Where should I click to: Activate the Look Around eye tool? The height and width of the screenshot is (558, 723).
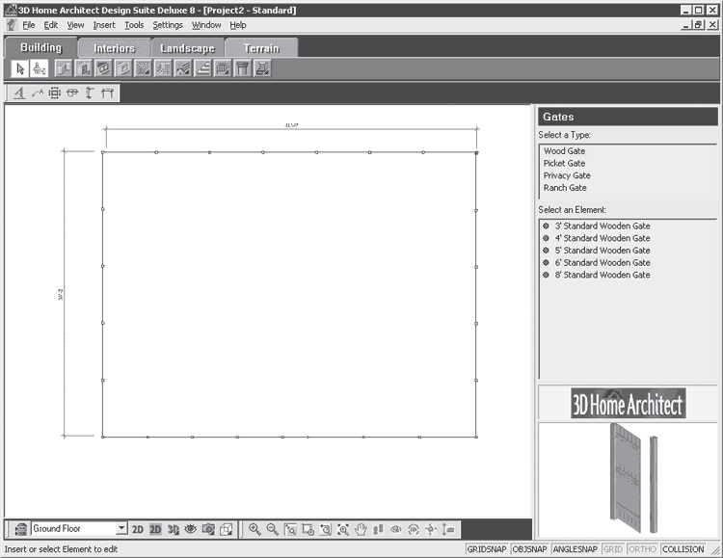395,529
